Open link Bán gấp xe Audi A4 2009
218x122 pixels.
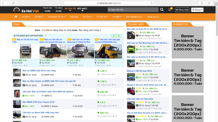[148, 29]
